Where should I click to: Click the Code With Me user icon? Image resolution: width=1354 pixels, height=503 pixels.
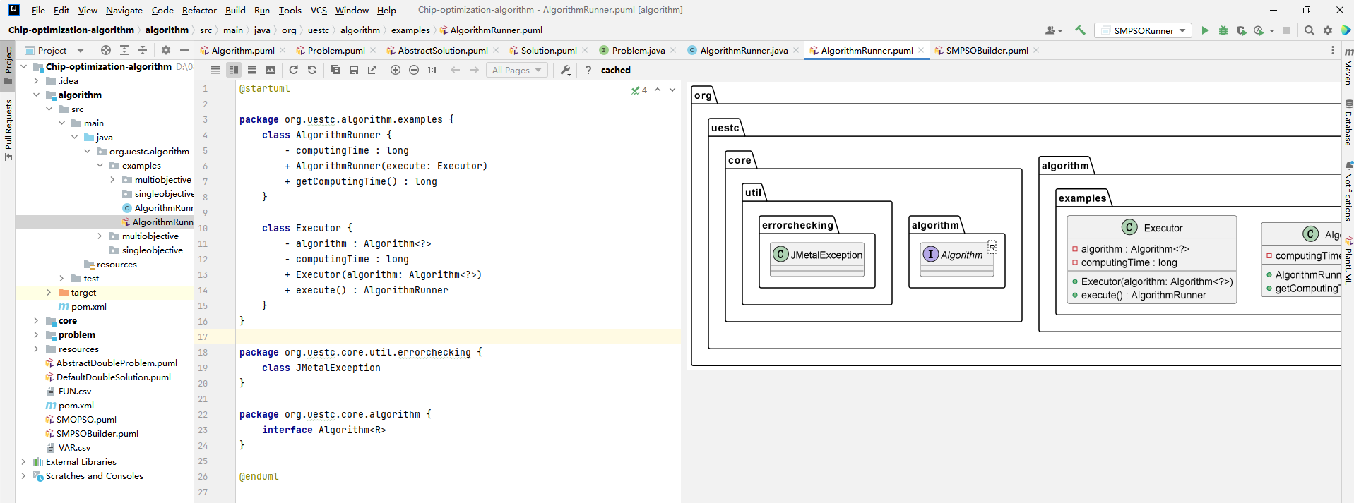pyautogui.click(x=1053, y=30)
